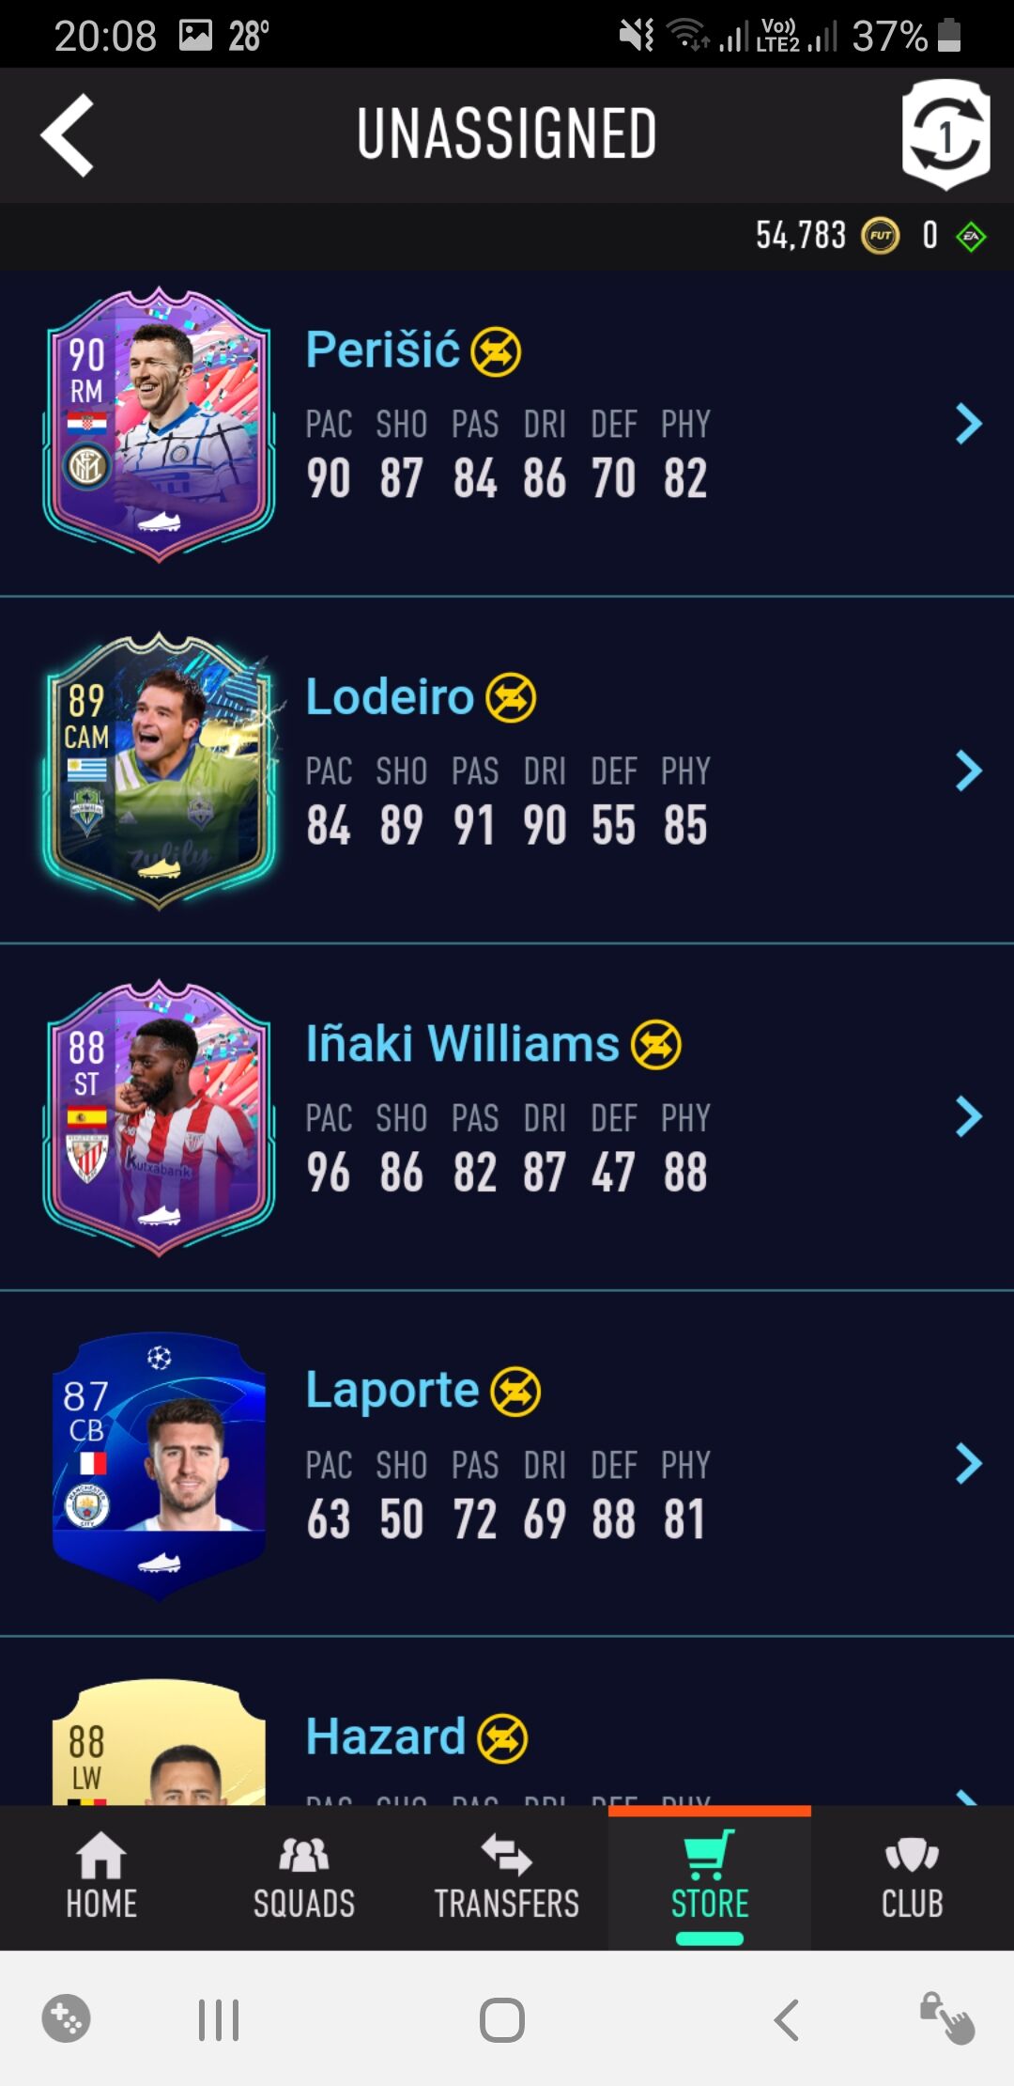1014x2086 pixels.
Task: Select the Laporte Champions League card
Action: 159,1465
